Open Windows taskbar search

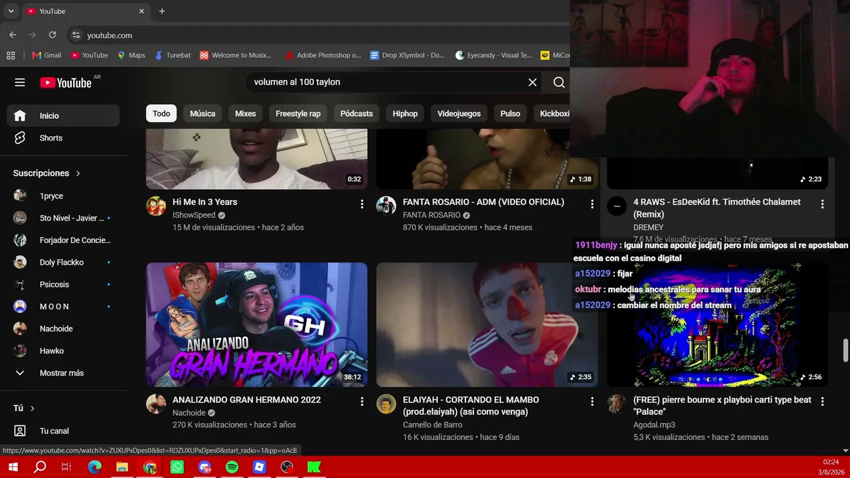pyautogui.click(x=40, y=467)
